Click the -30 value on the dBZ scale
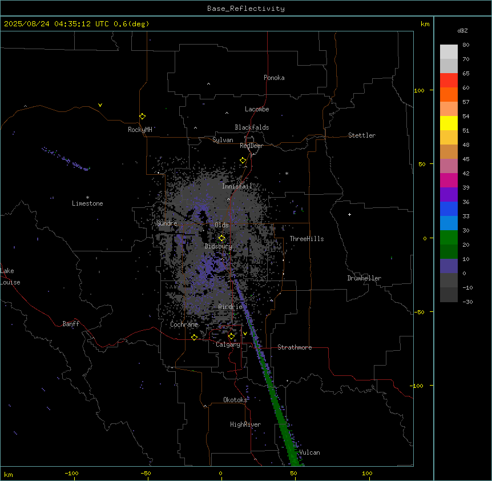The image size is (492, 481). (x=467, y=302)
